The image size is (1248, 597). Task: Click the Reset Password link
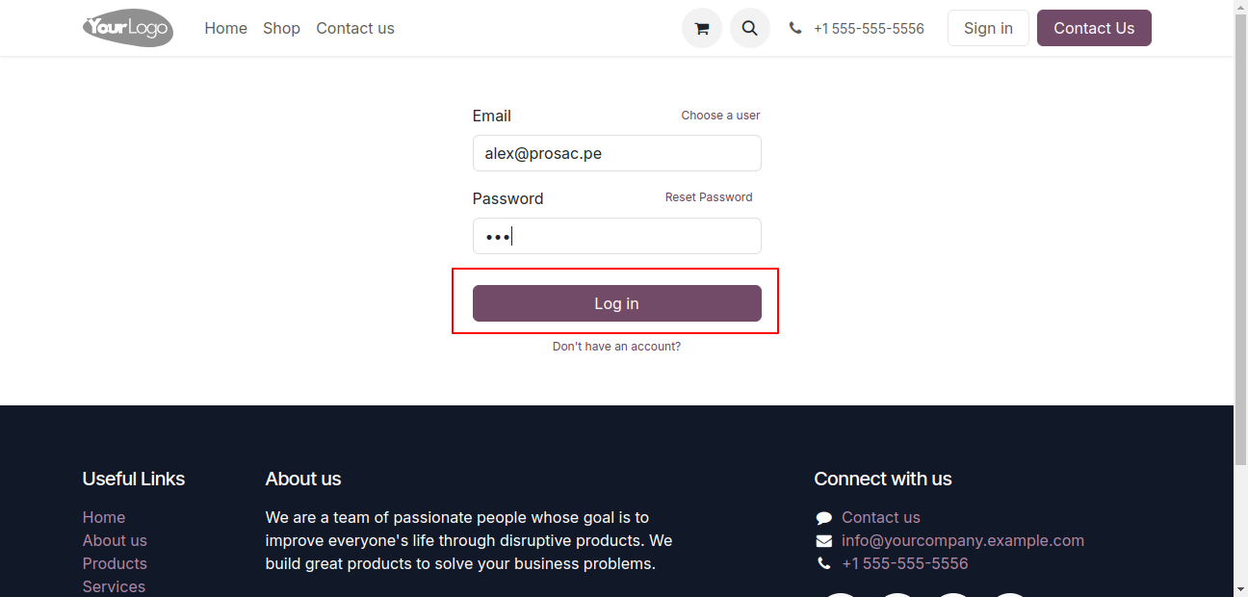pos(709,197)
